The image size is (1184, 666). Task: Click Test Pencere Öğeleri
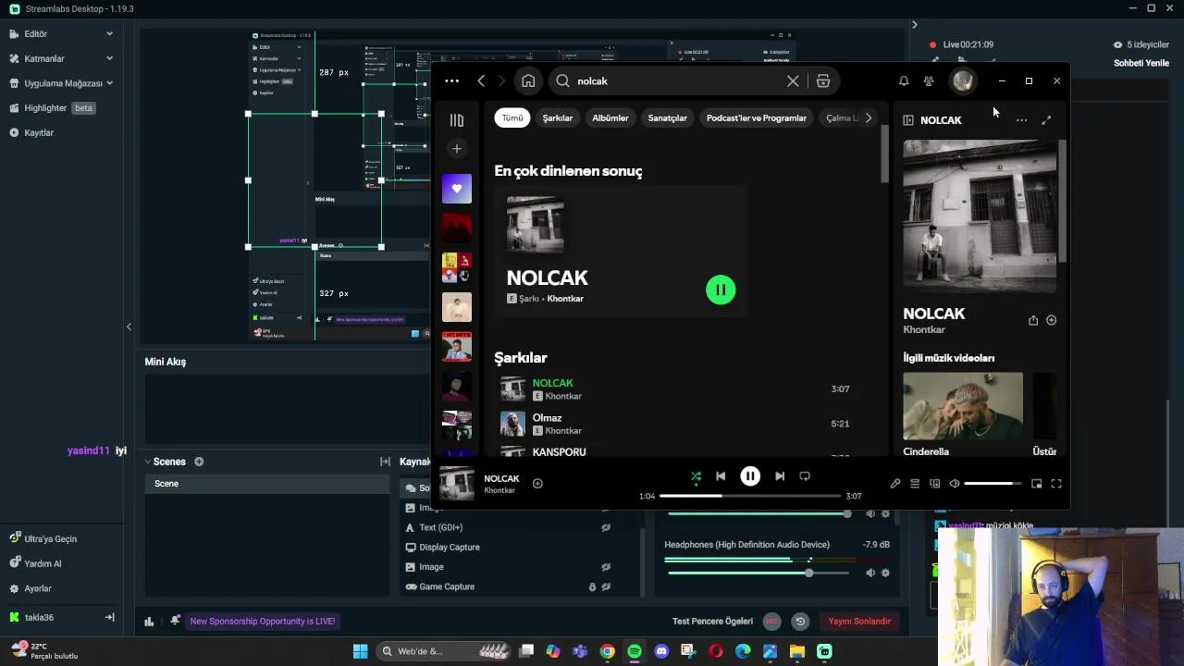pos(712,622)
